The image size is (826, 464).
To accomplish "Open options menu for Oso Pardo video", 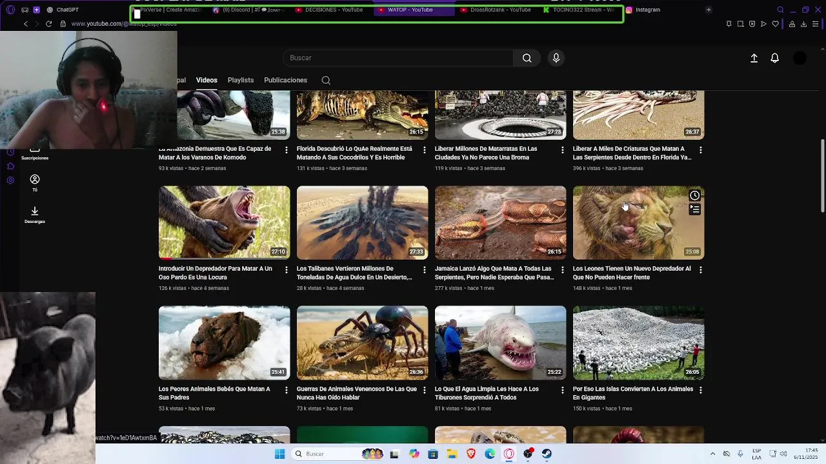I will (x=287, y=269).
